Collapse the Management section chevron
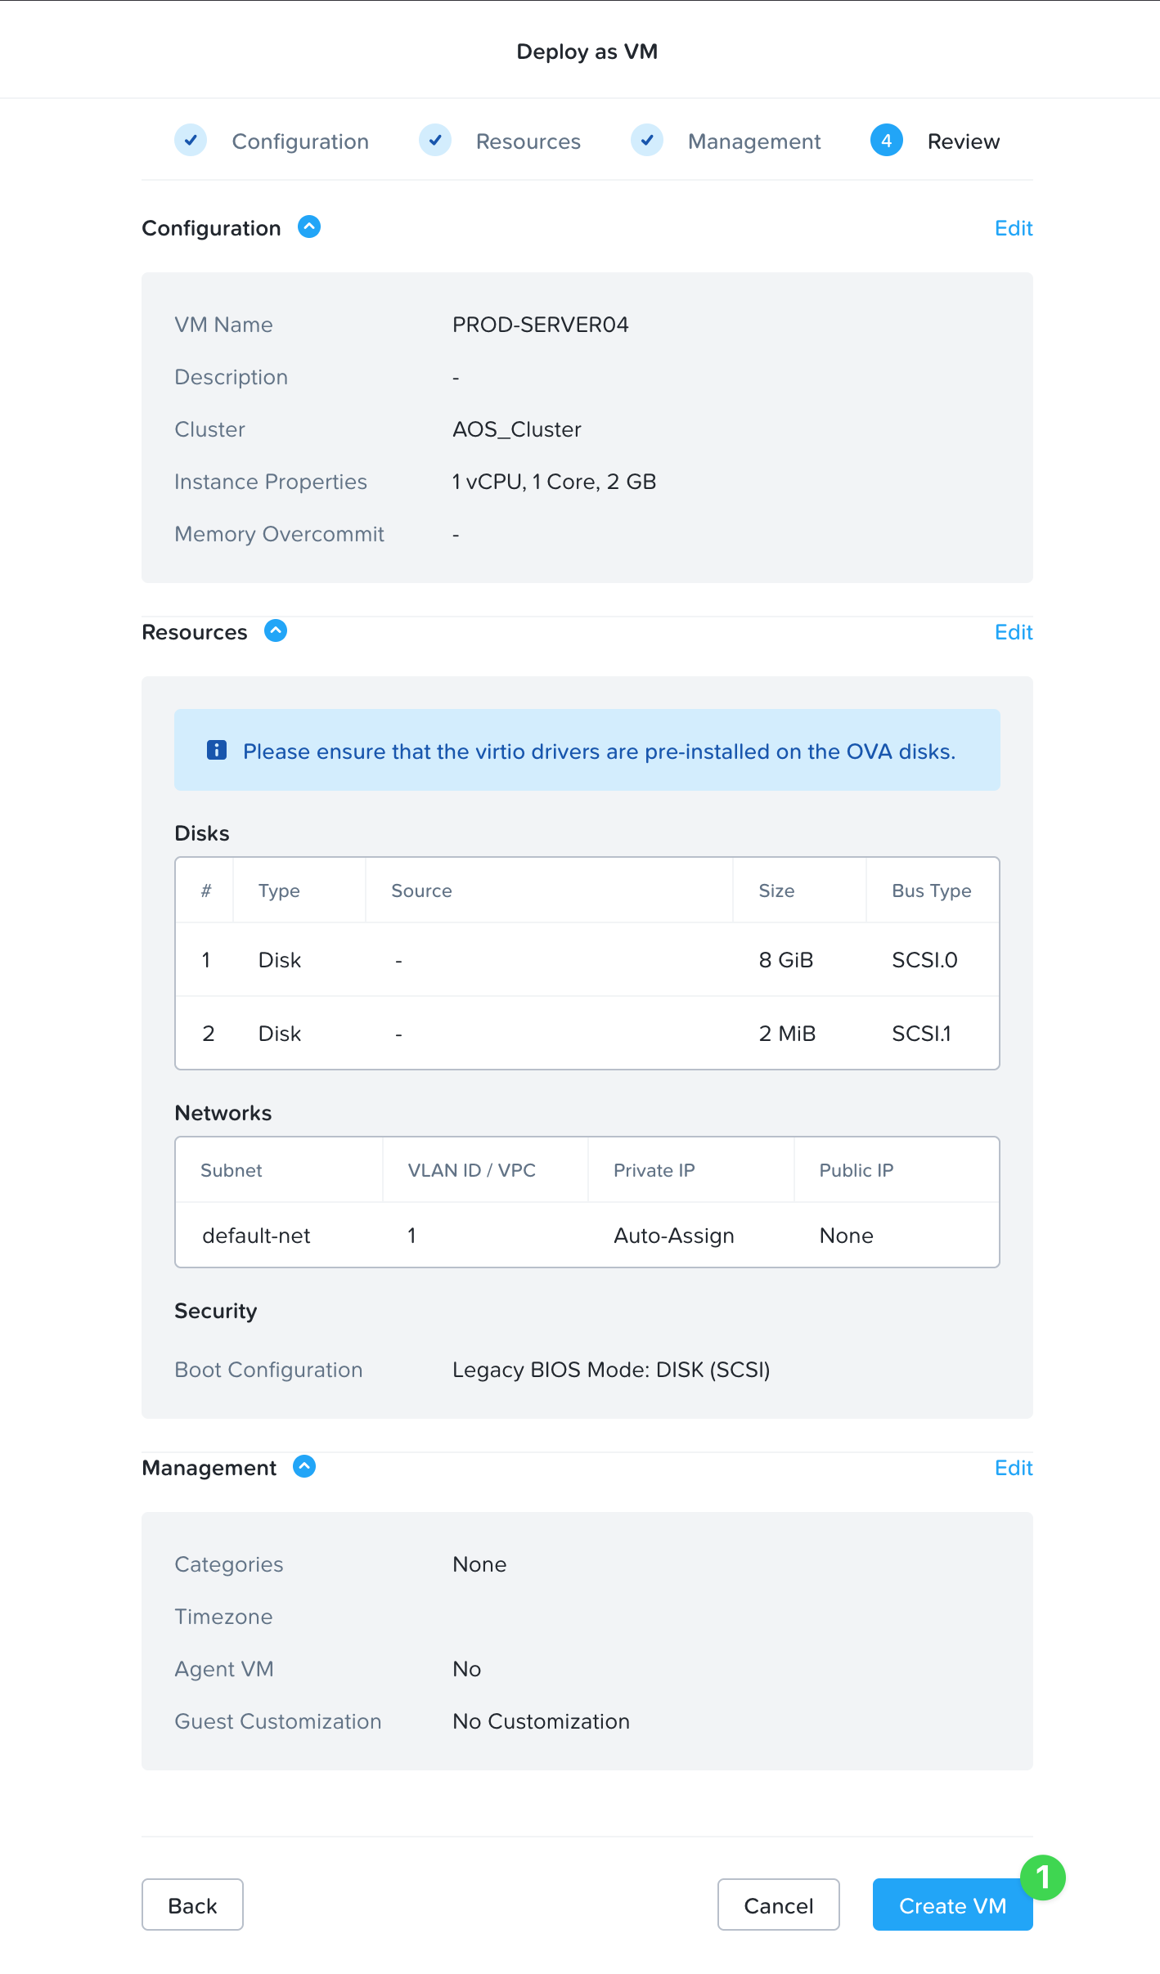 (x=304, y=1466)
